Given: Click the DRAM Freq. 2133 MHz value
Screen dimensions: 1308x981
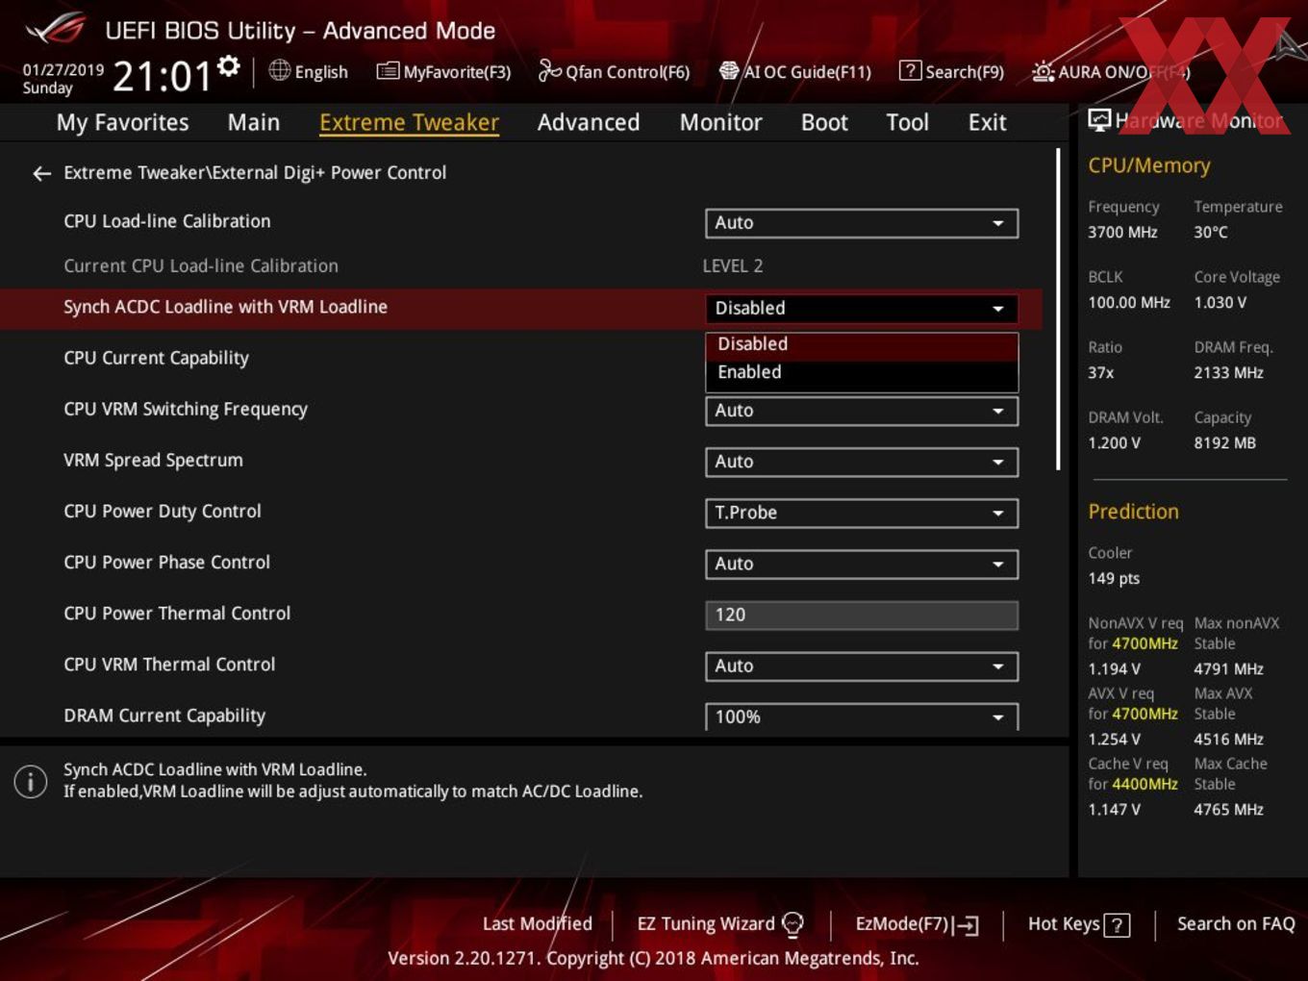Looking at the screenshot, I should click(x=1228, y=372).
